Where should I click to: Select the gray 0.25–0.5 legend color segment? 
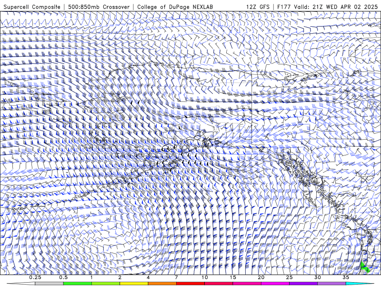click(x=49, y=284)
